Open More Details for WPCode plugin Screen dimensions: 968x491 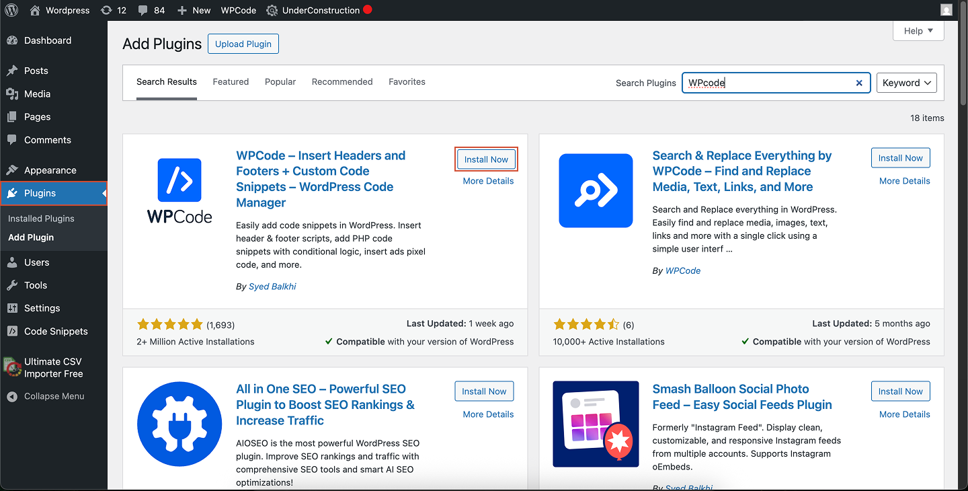click(x=488, y=180)
